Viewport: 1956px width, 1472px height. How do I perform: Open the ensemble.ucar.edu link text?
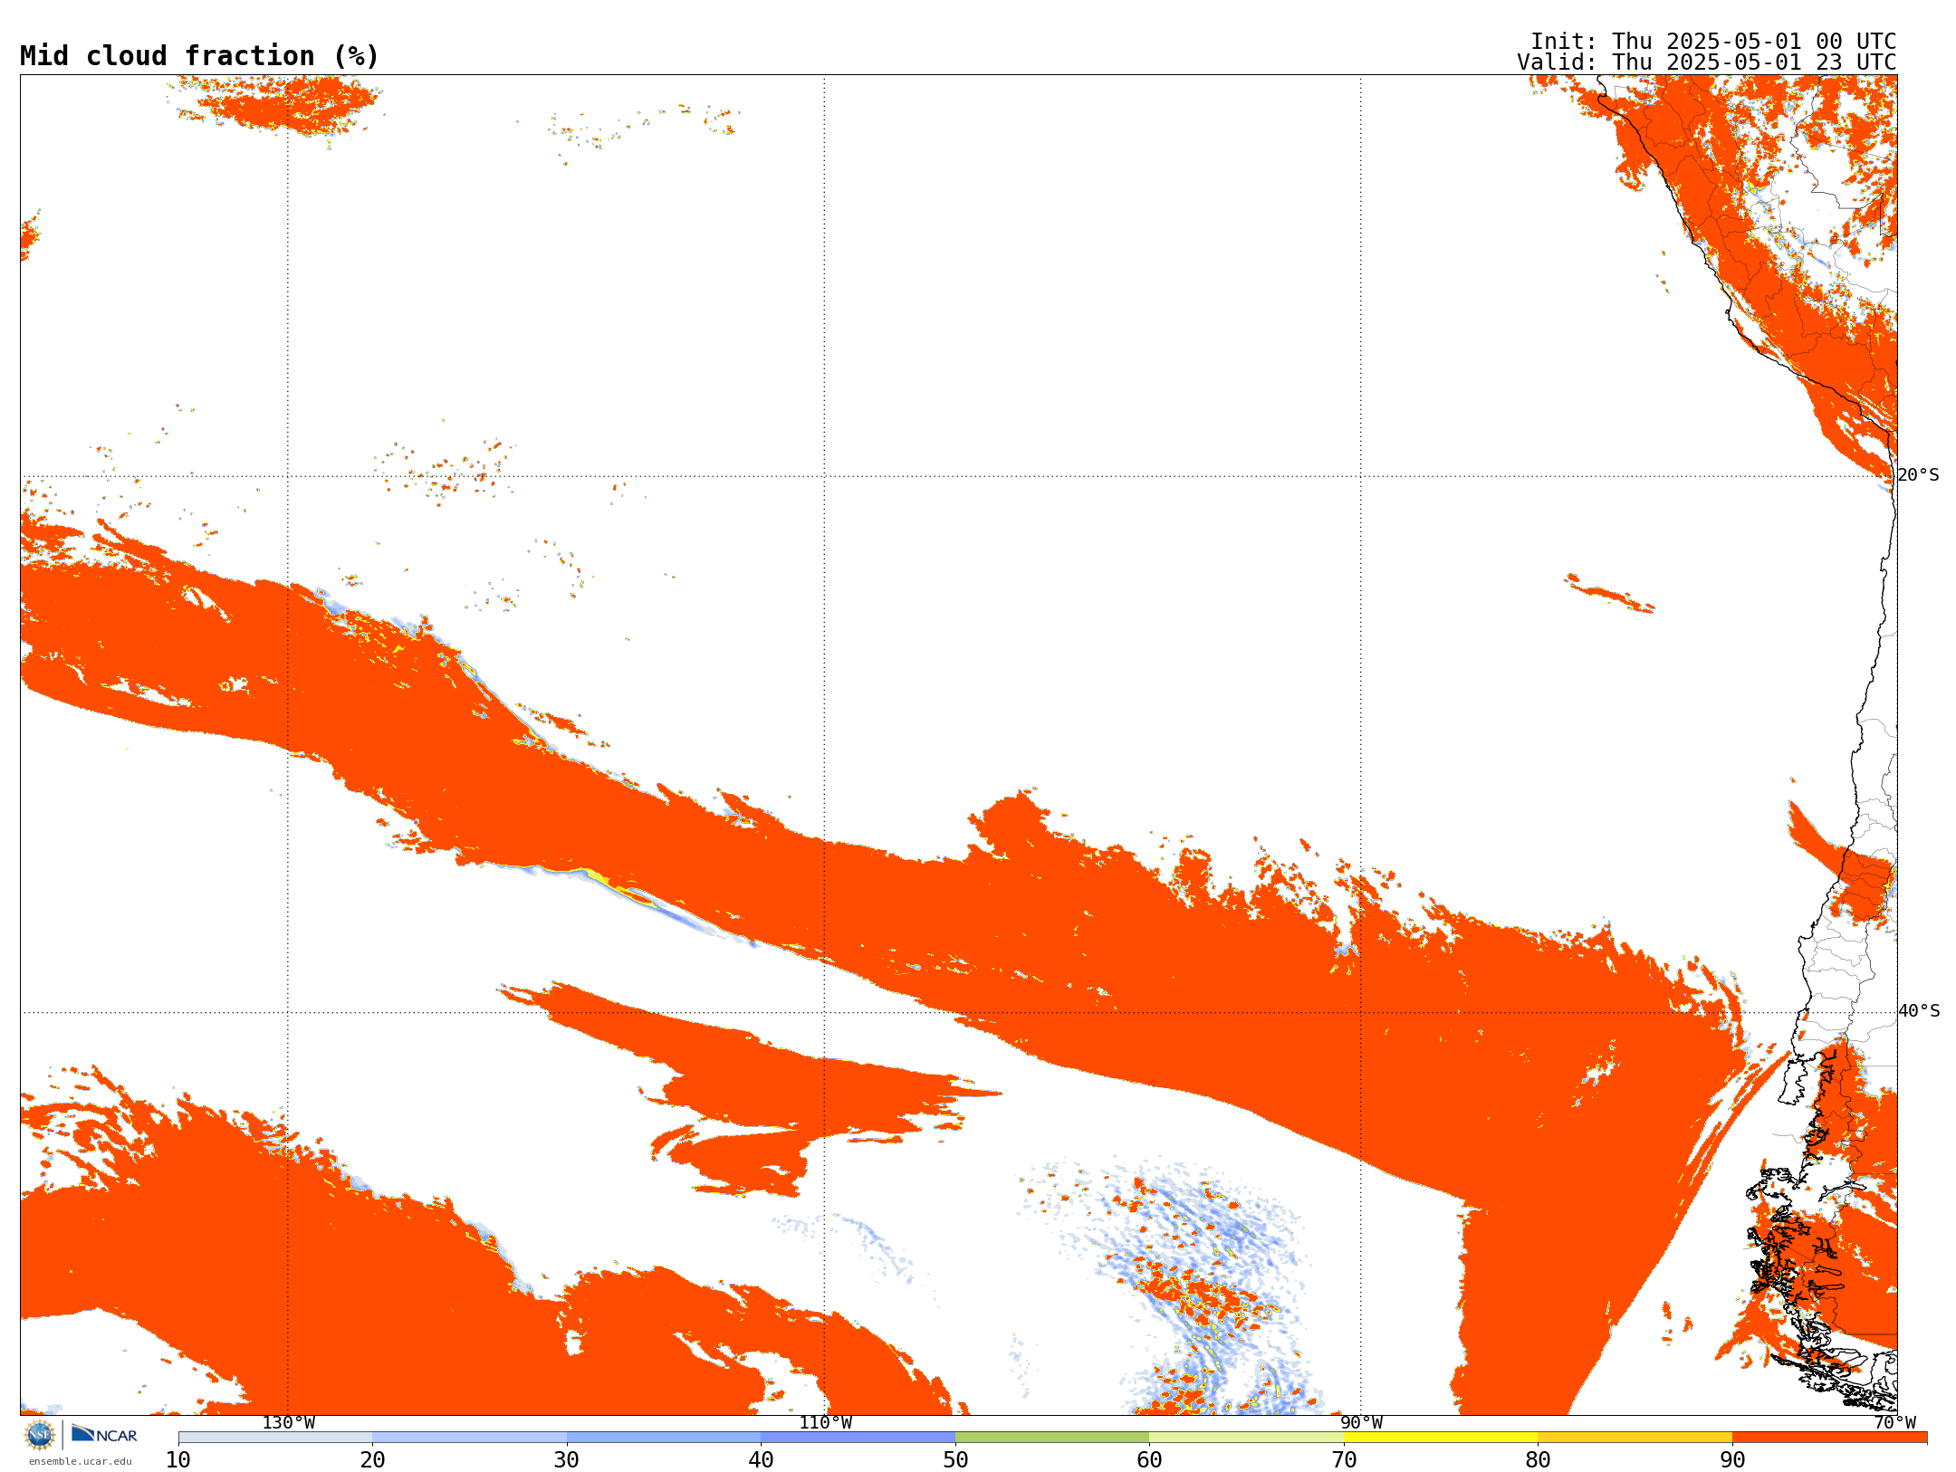[81, 1460]
